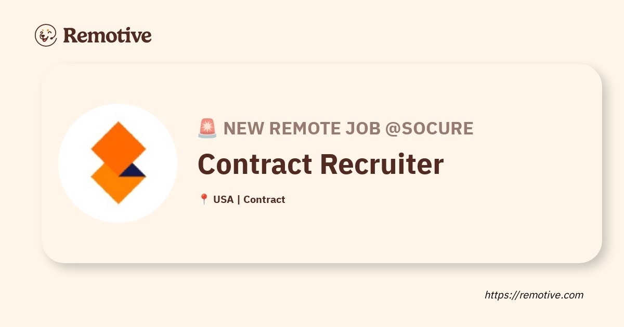Viewport: 624px width, 327px height.
Task: Click the red location pin emoji
Action: click(204, 199)
